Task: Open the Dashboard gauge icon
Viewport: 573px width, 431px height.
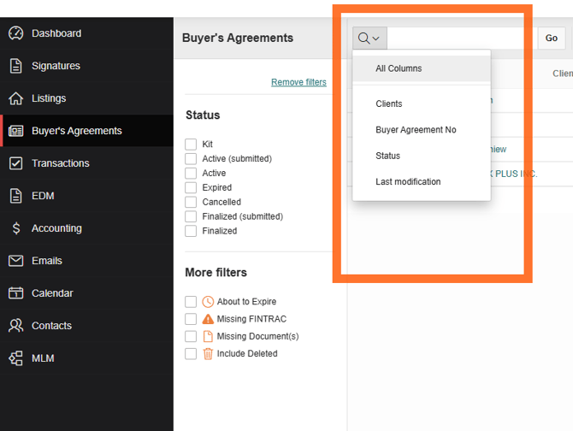Action: [x=15, y=33]
